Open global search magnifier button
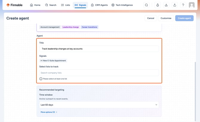The height and width of the screenshot is (122, 200). pyautogui.click(x=147, y=5)
